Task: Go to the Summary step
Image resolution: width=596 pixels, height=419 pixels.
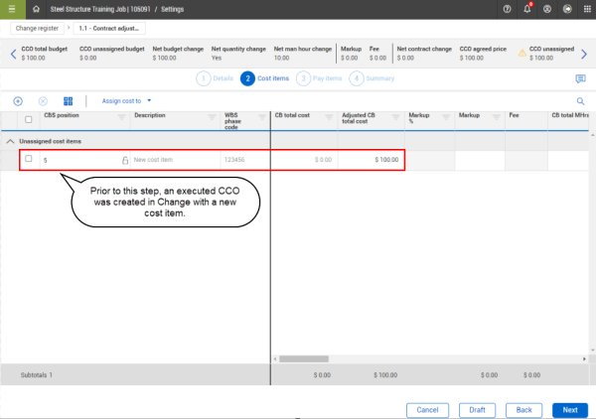Action: tap(372, 78)
